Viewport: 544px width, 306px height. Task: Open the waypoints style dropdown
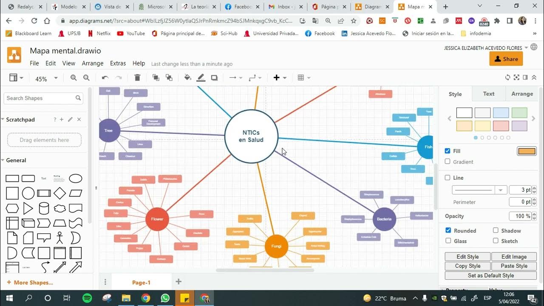255,78
